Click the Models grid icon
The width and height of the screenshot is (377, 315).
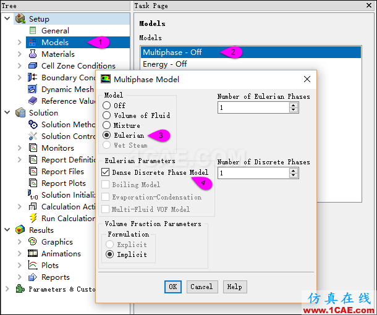(x=33, y=42)
